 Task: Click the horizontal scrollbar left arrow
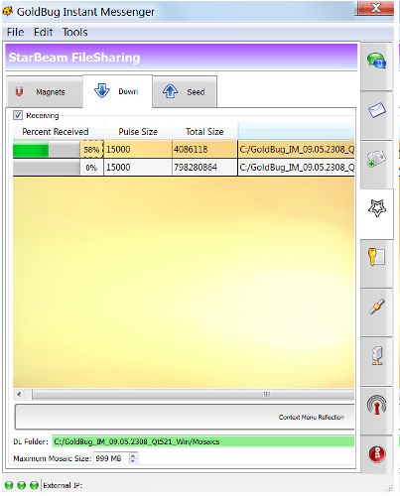pos(19,394)
